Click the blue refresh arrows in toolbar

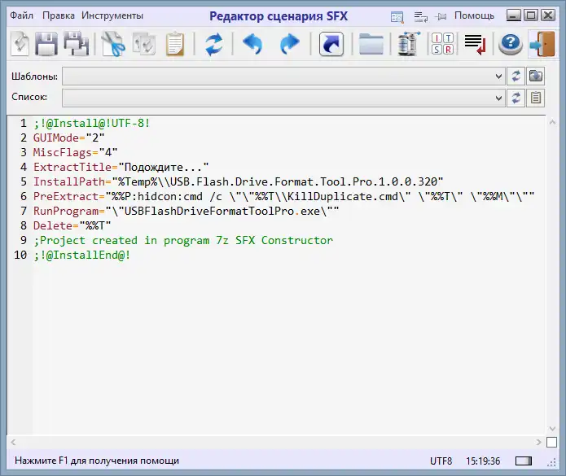[x=213, y=44]
